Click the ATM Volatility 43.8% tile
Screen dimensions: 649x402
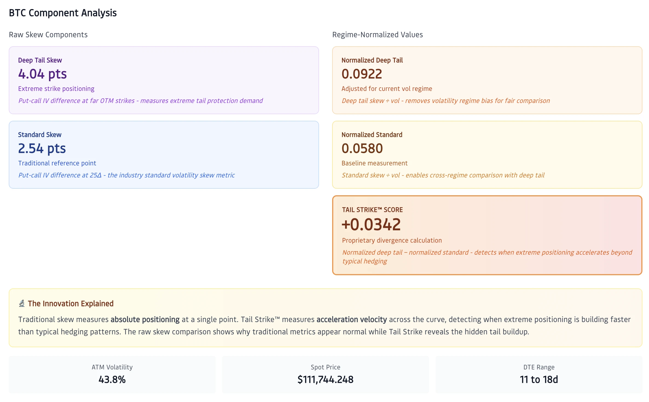pos(112,374)
